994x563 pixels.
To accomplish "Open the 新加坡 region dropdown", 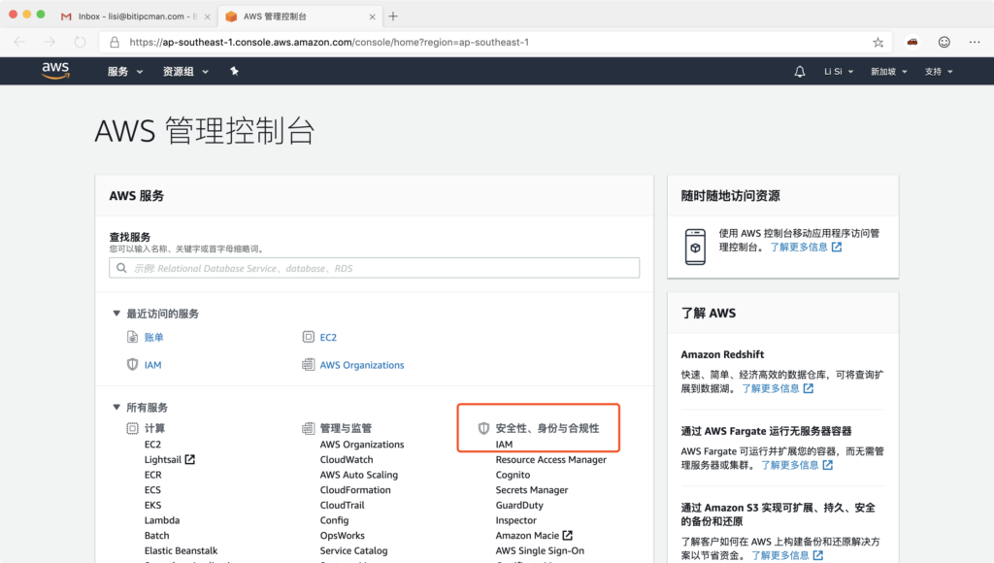I will 889,72.
